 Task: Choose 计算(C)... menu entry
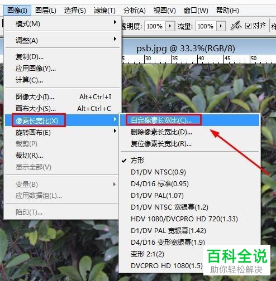tap(63, 80)
